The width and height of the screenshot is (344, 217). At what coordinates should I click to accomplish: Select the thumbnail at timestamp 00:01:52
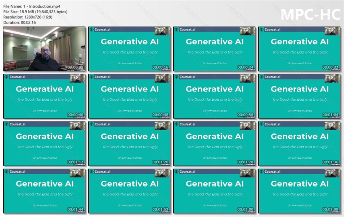pos(129,191)
